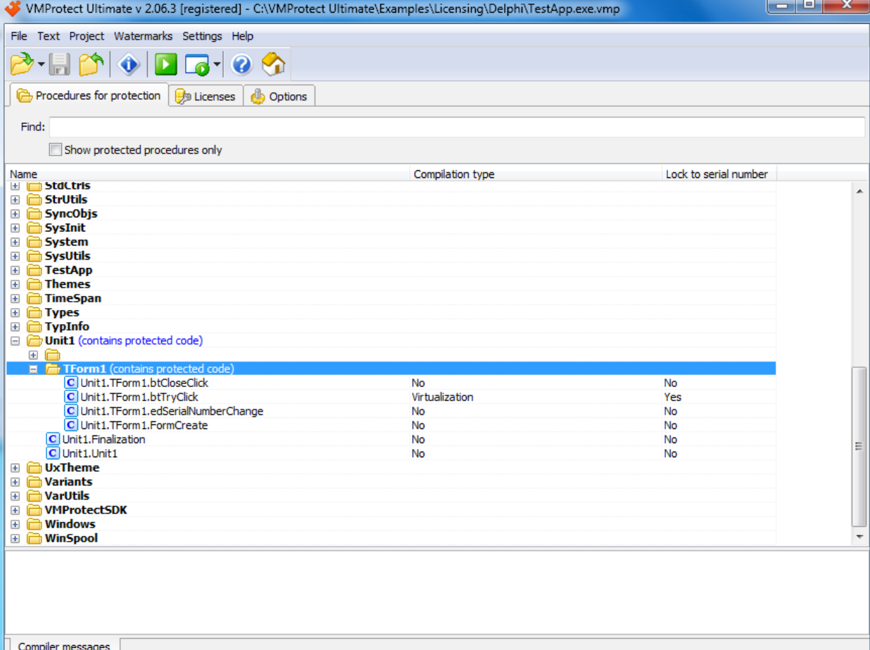The image size is (870, 650).
Task: Click the Open file toolbar icon
Action: (x=22, y=65)
